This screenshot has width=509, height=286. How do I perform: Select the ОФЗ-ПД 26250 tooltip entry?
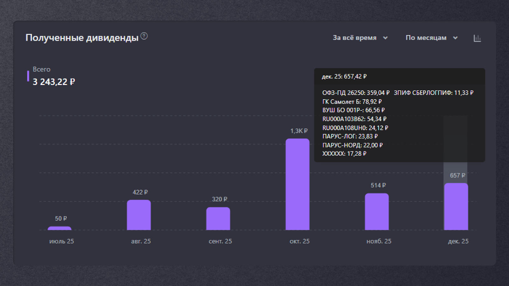click(356, 93)
